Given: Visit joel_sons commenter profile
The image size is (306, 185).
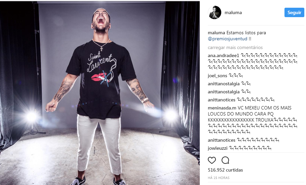Looking at the screenshot, I should [218, 76].
